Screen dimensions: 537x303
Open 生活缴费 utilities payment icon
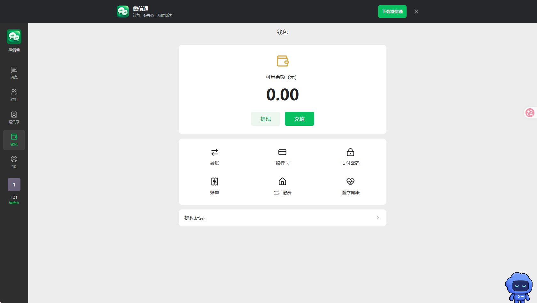[x=282, y=181]
